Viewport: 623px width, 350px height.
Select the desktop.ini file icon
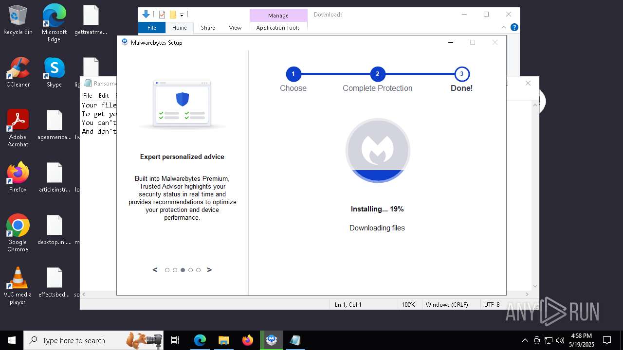click(55, 230)
